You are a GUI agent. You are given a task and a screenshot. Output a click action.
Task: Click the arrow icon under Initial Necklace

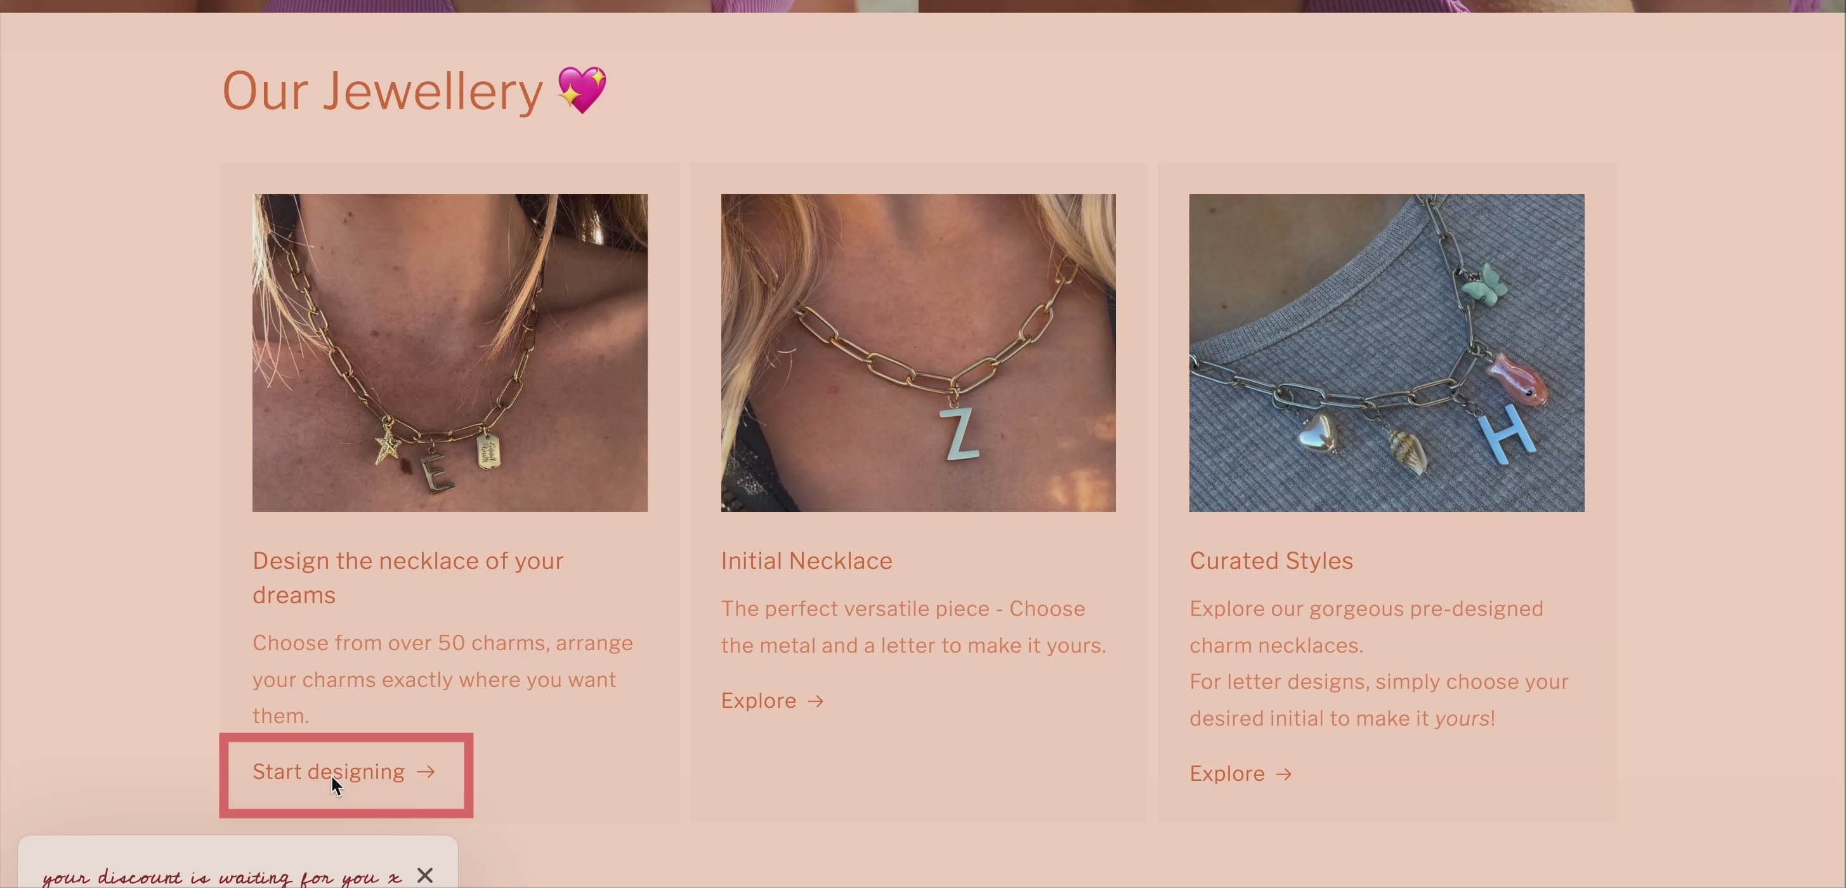tap(816, 701)
